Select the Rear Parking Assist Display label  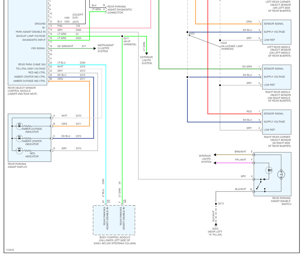pyautogui.click(x=17, y=165)
